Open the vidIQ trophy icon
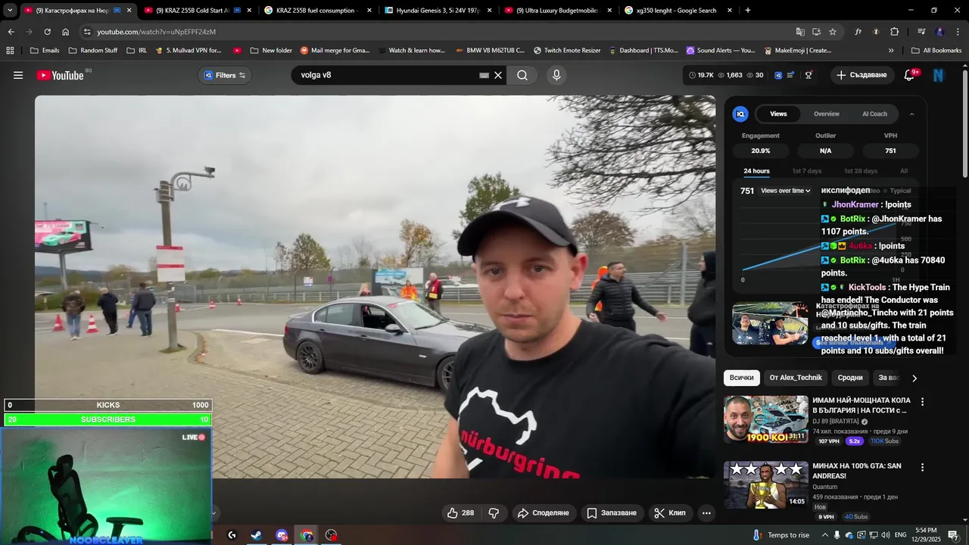969x545 pixels. coord(809,75)
